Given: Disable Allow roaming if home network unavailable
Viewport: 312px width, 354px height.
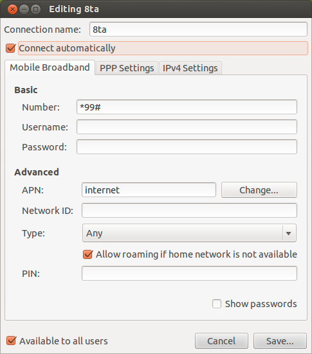Looking at the screenshot, I should 87,254.
